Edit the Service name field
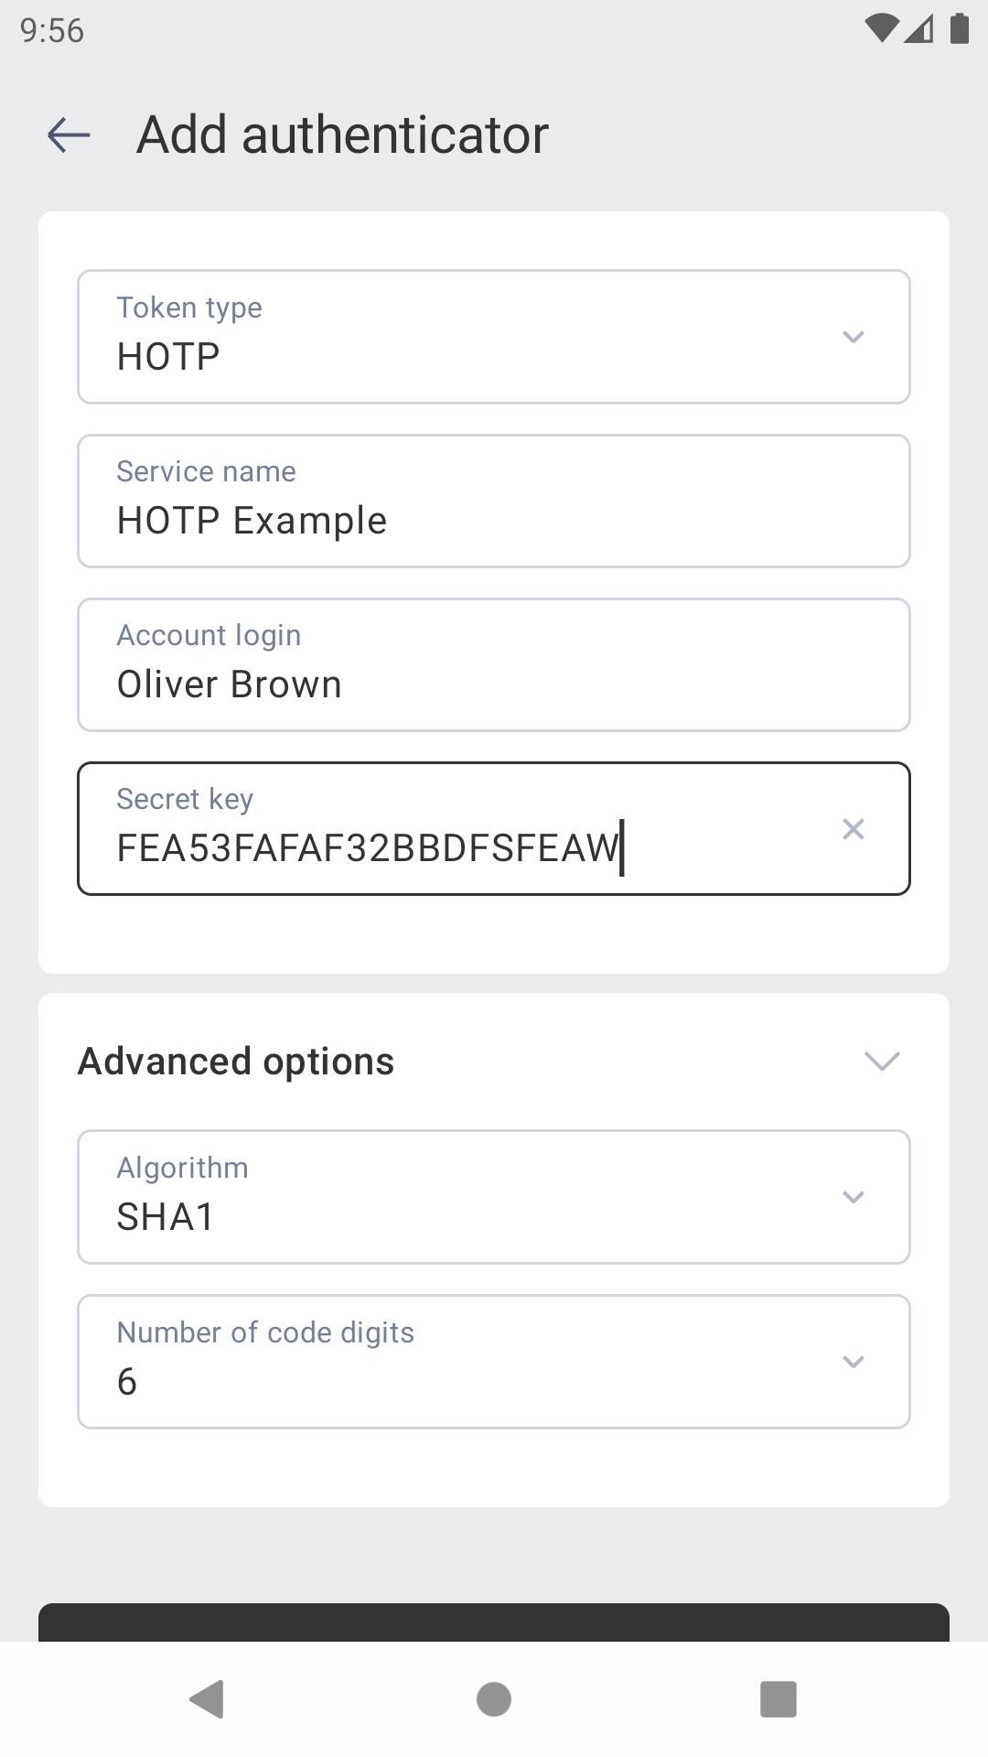Image resolution: width=988 pixels, height=1757 pixels. (493, 501)
